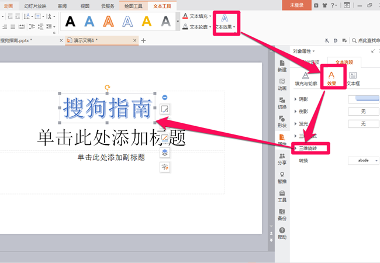The width and height of the screenshot is (380, 263).
Task: Select the gray gradient WordArt style A
Action: 166,21
